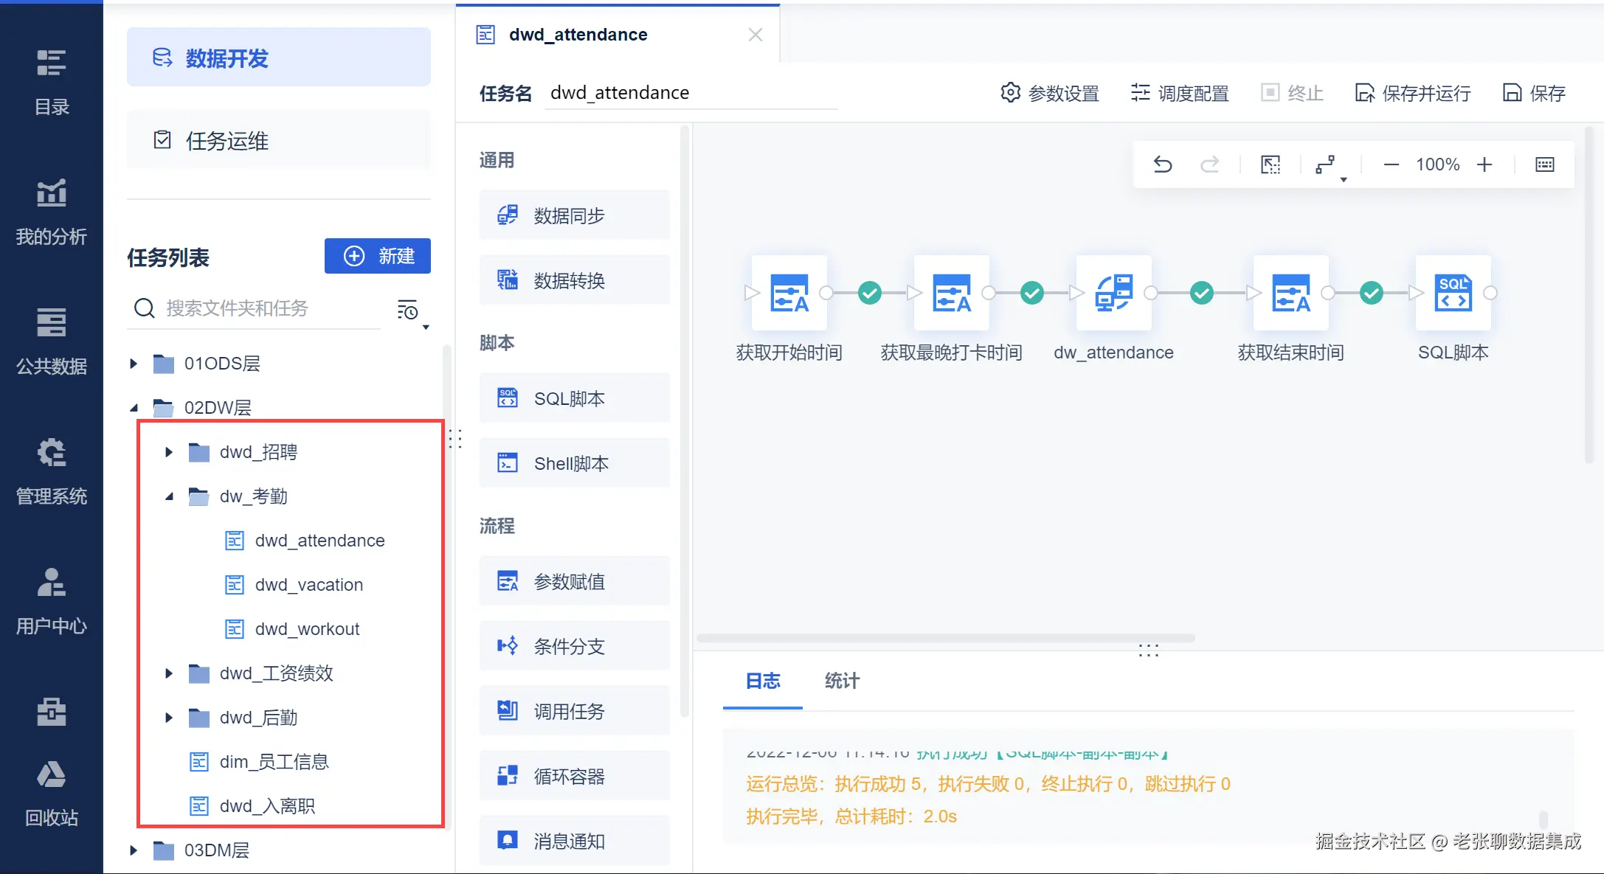Click the keyboard shortcuts icon
Viewport: 1604px width, 874px height.
click(x=1544, y=164)
